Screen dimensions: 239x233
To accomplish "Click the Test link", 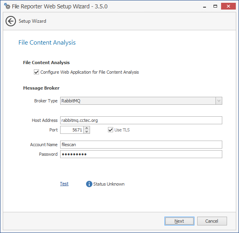I will 64,184.
